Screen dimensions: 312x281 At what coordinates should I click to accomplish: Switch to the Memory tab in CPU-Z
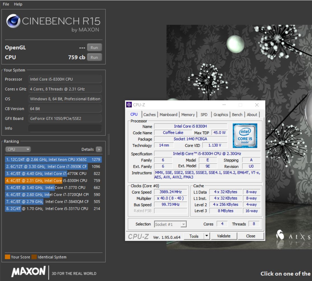tap(188, 114)
